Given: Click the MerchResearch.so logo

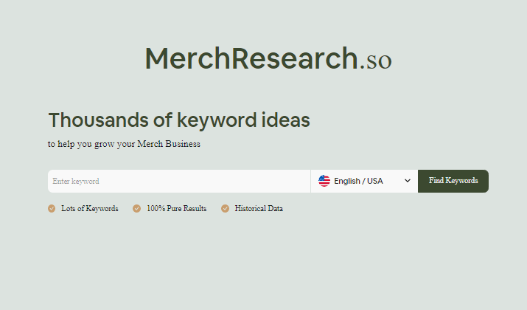Looking at the screenshot, I should (x=268, y=59).
